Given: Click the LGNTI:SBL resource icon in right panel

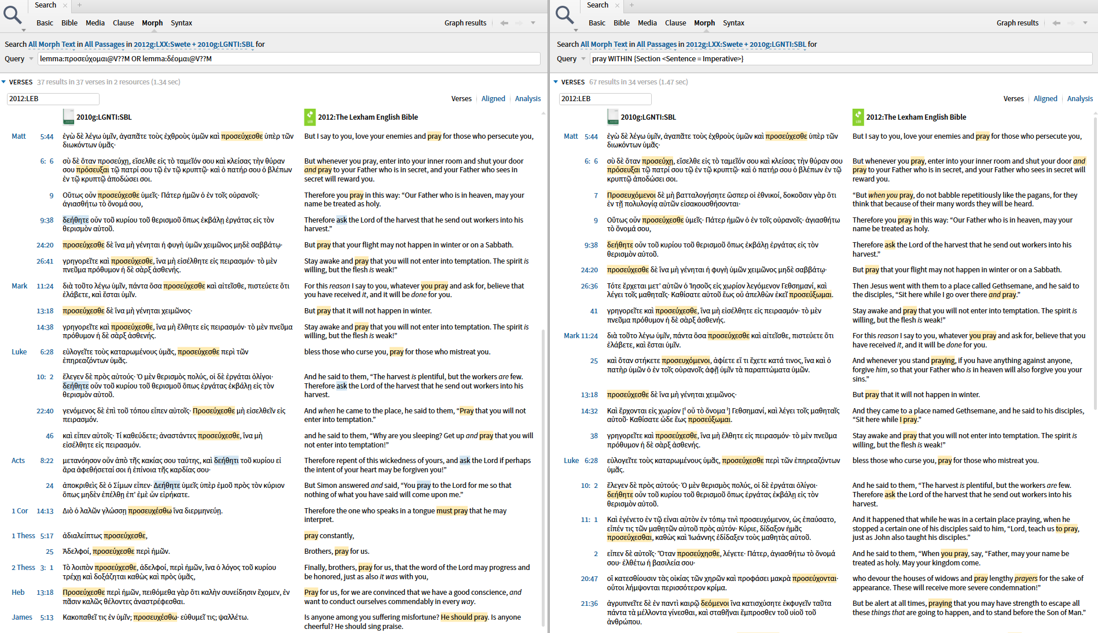Looking at the screenshot, I should tap(613, 117).
